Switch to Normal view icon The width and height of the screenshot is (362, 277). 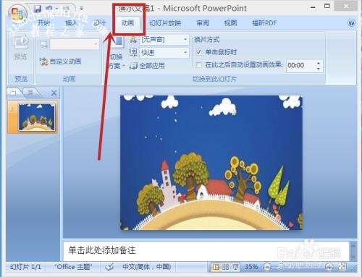point(216,267)
